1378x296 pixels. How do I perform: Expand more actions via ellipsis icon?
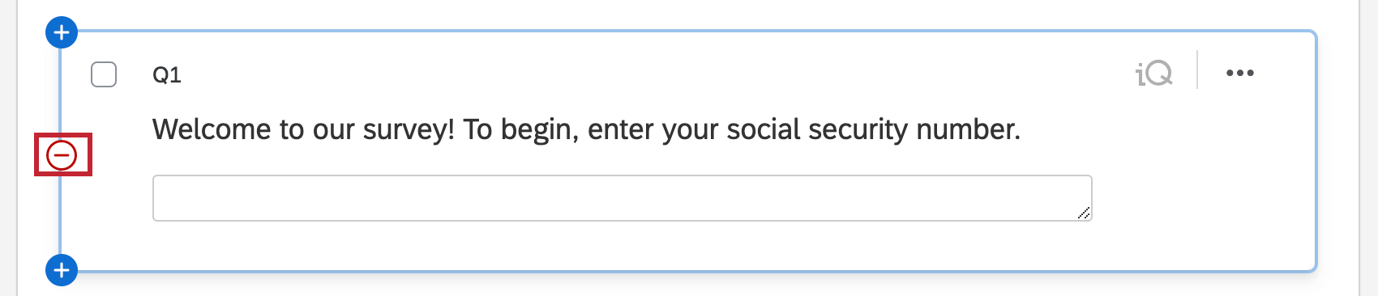(1240, 74)
